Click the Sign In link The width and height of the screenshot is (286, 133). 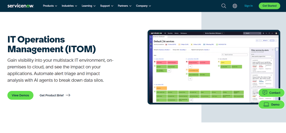248,6
